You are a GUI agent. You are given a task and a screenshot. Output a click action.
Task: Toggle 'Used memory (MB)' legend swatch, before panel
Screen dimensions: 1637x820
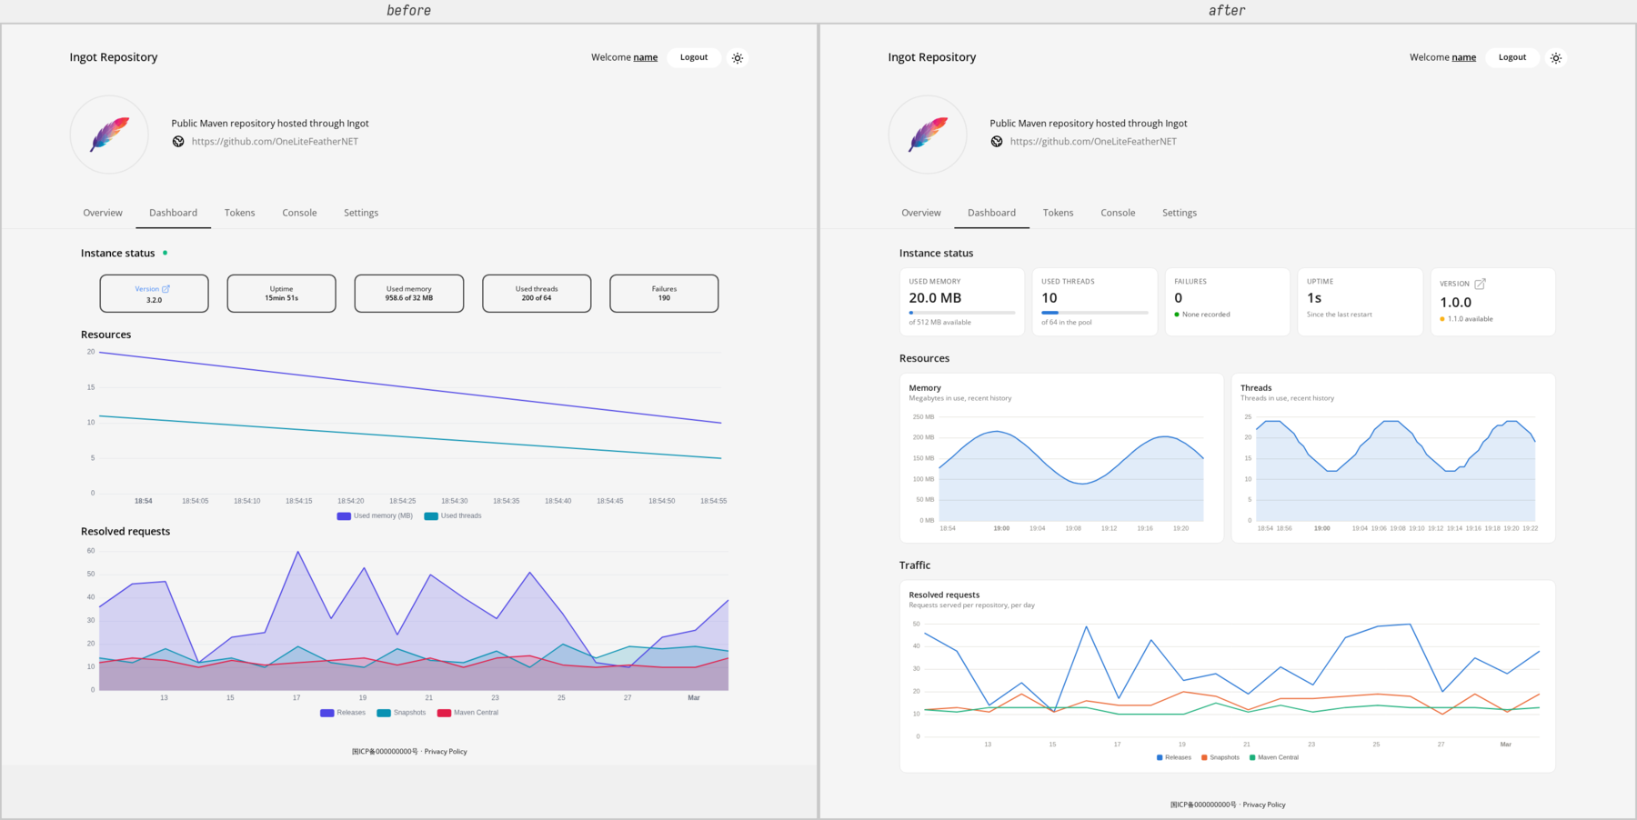coord(344,516)
